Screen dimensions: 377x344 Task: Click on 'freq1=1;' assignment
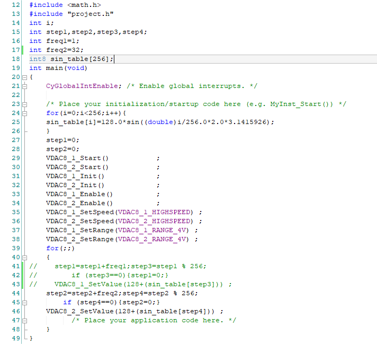click(x=62, y=41)
